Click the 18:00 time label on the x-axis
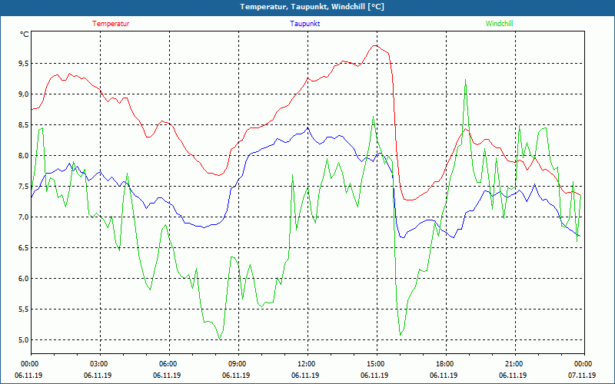The height and width of the screenshot is (384, 615). coord(446,364)
